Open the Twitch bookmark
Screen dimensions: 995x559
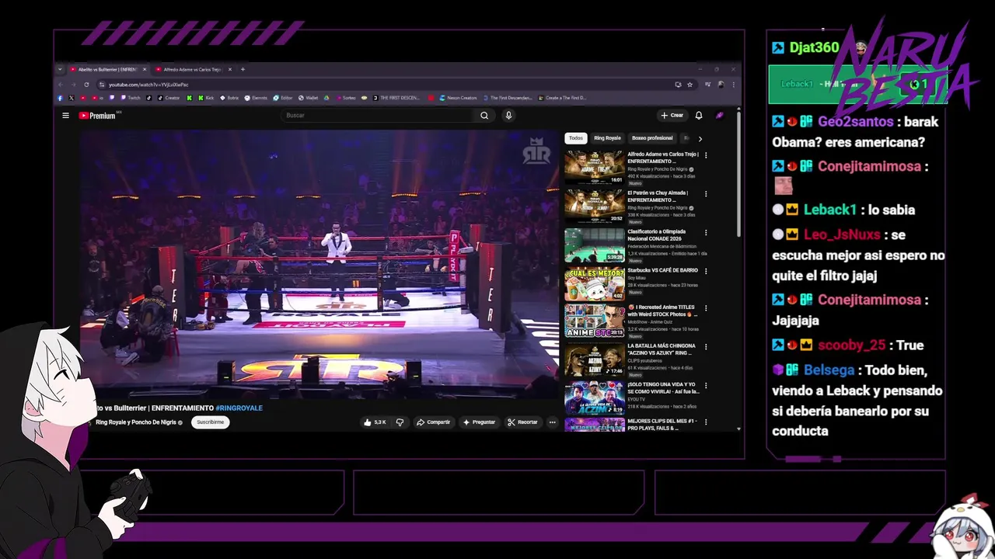pos(130,98)
